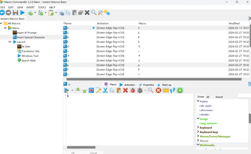Open settings via wrench and hammer icon
The height and width of the screenshot is (154, 251).
coord(100,13)
